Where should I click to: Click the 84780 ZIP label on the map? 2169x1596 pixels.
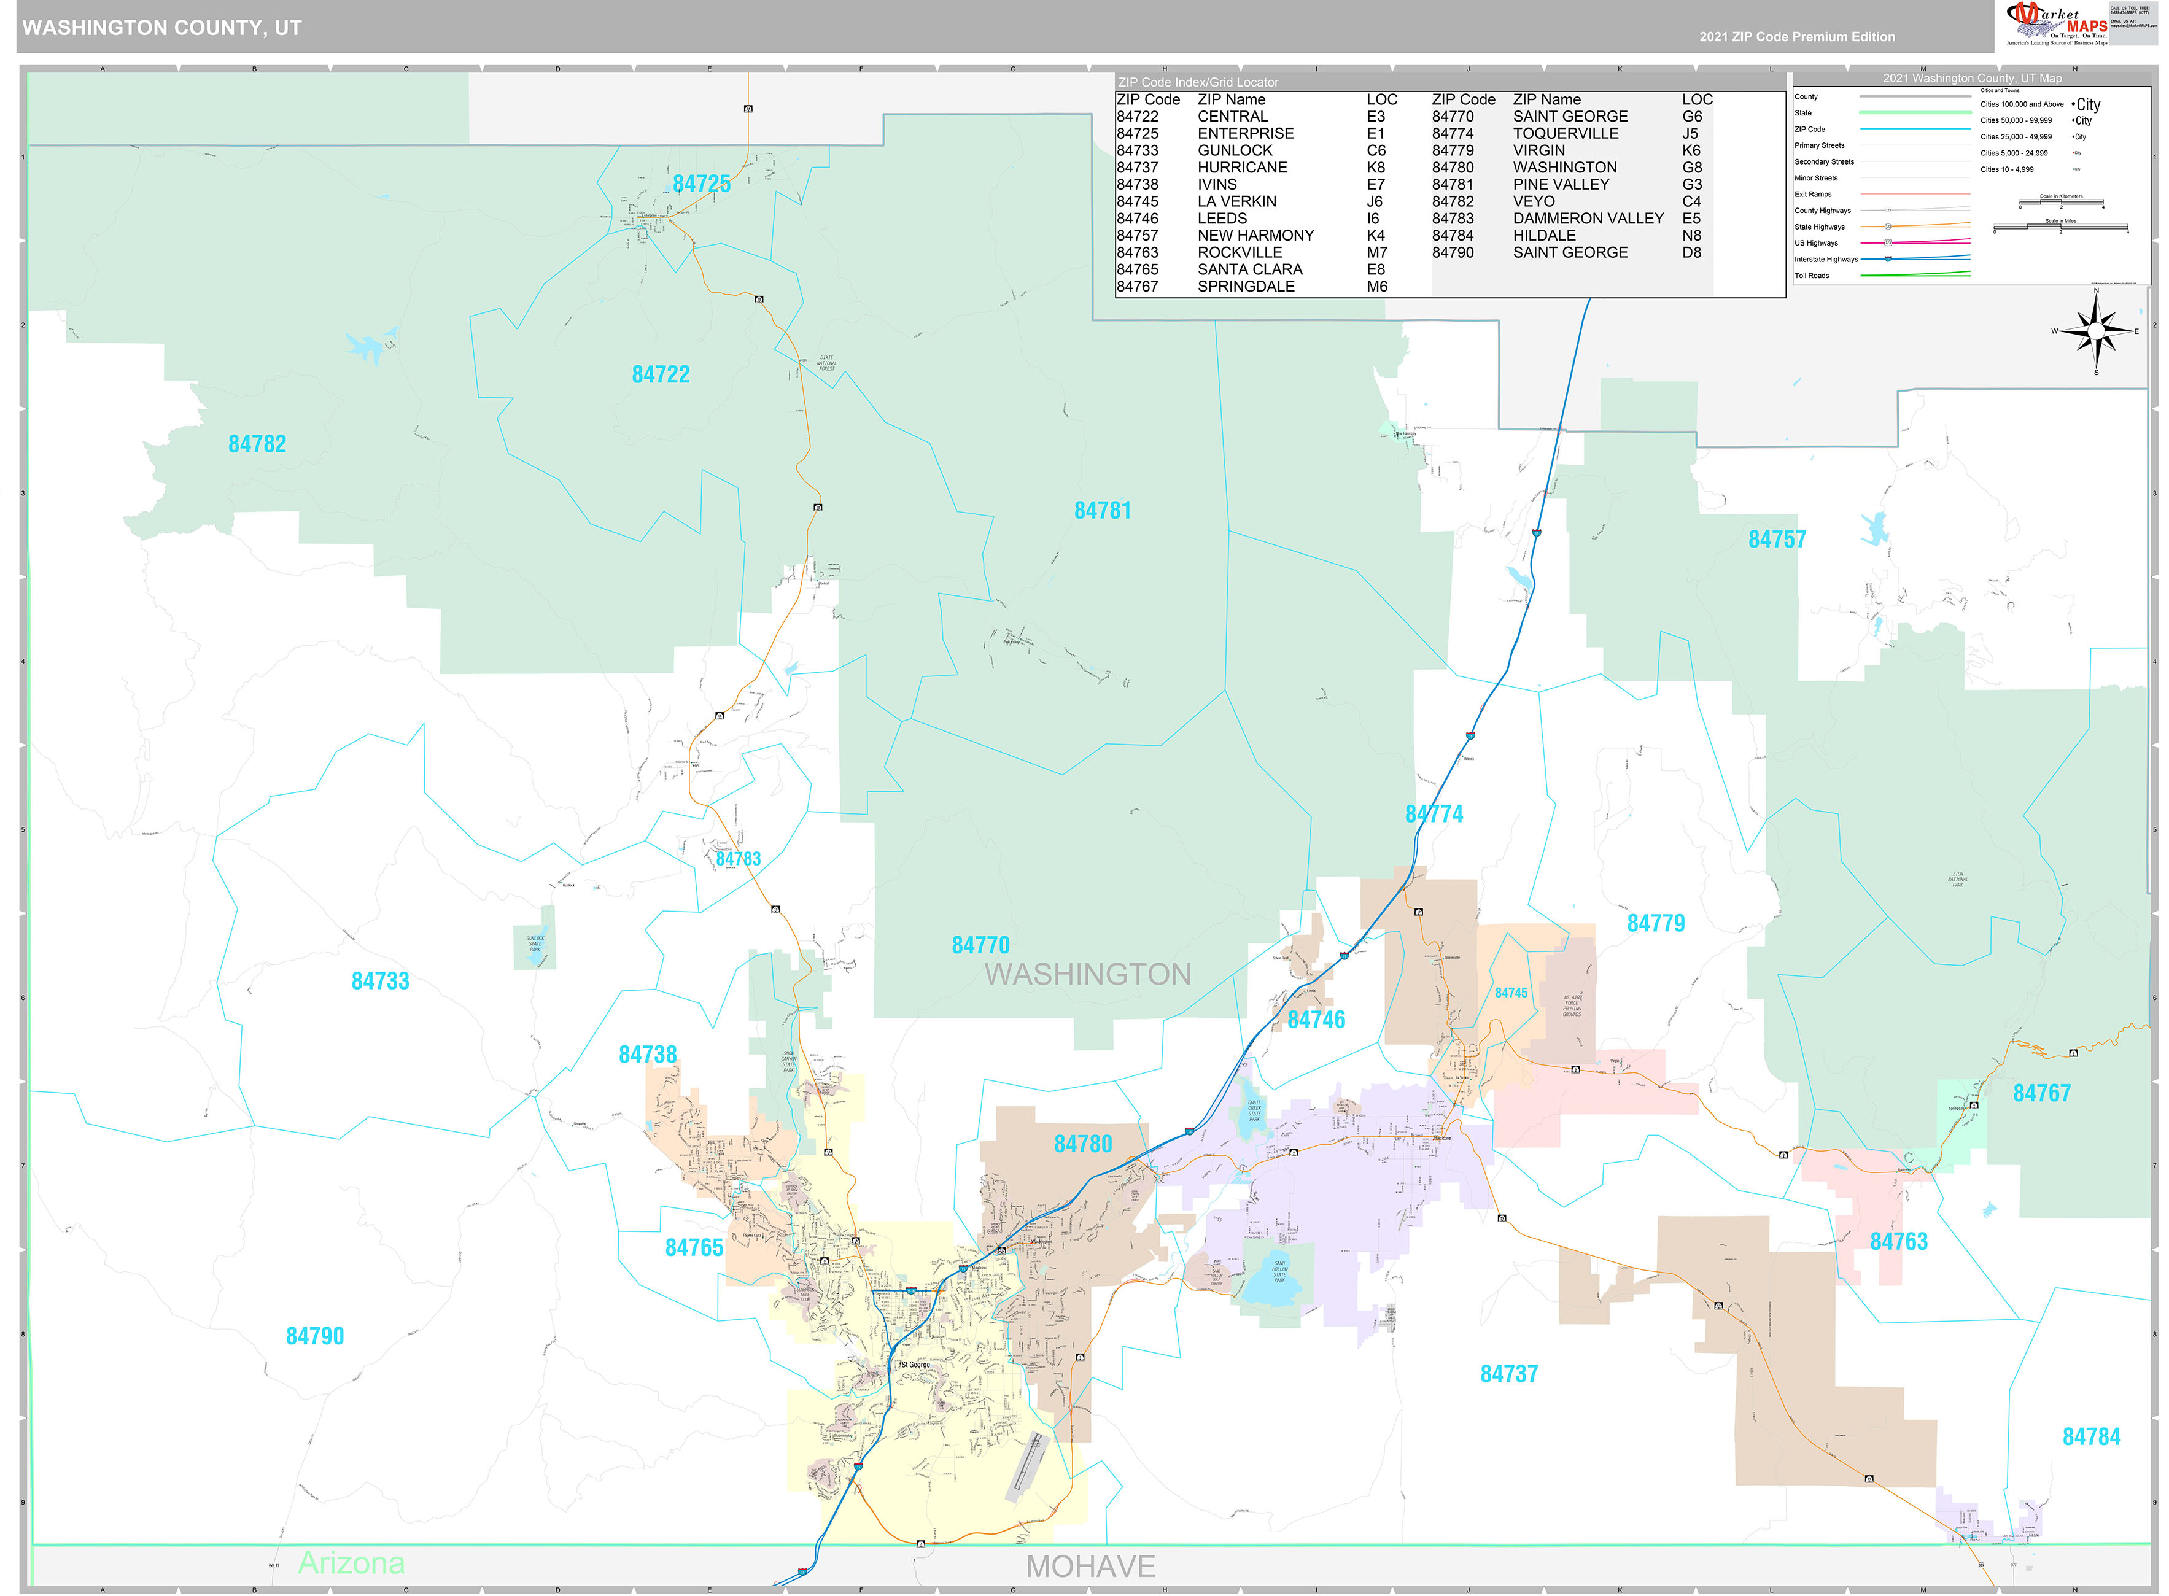[1083, 1144]
